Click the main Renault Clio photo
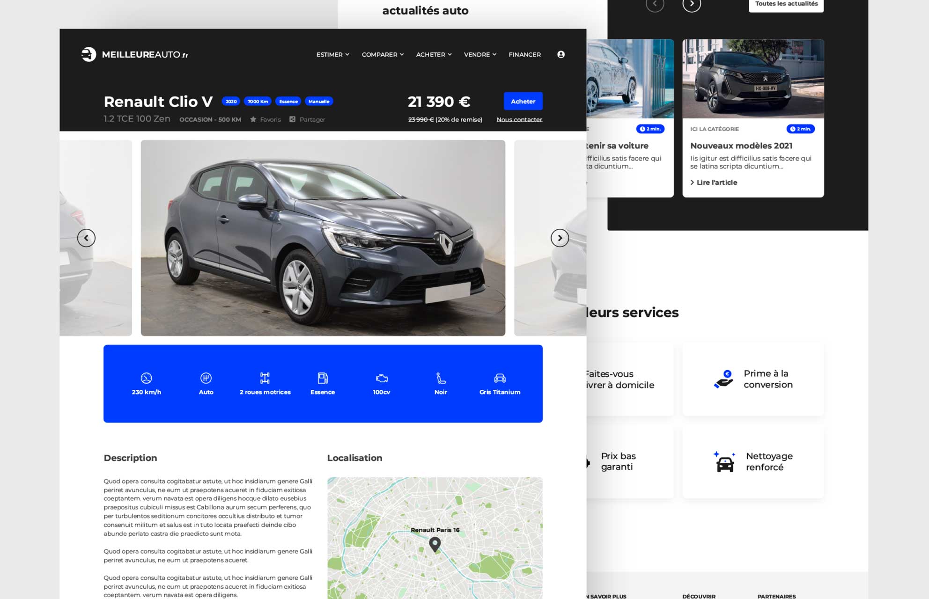This screenshot has width=929, height=599. coord(323,238)
